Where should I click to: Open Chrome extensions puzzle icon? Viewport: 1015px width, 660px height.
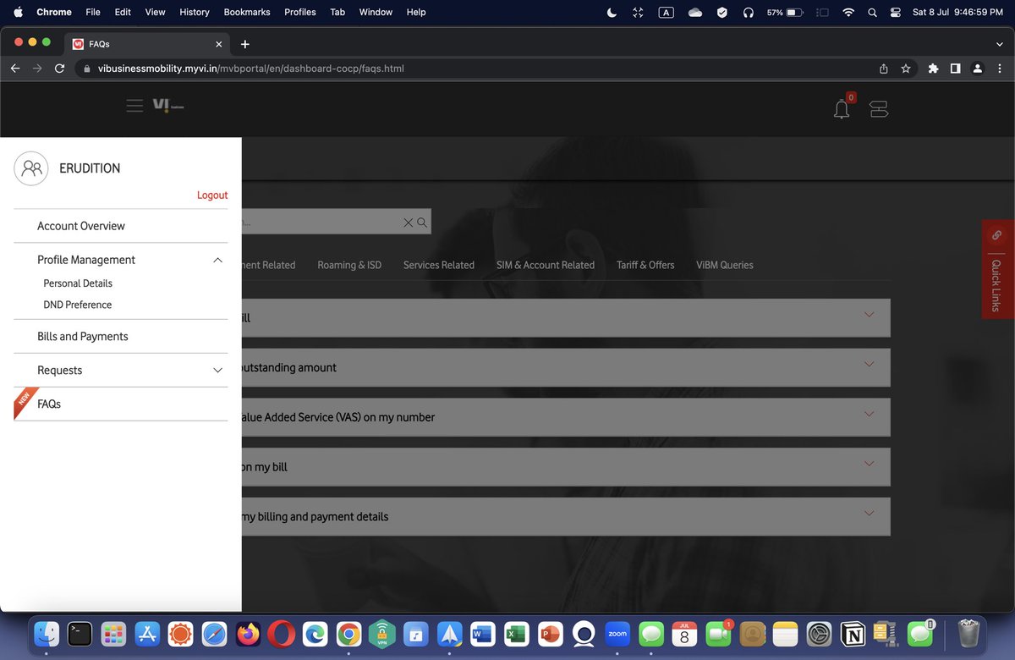[933, 69]
